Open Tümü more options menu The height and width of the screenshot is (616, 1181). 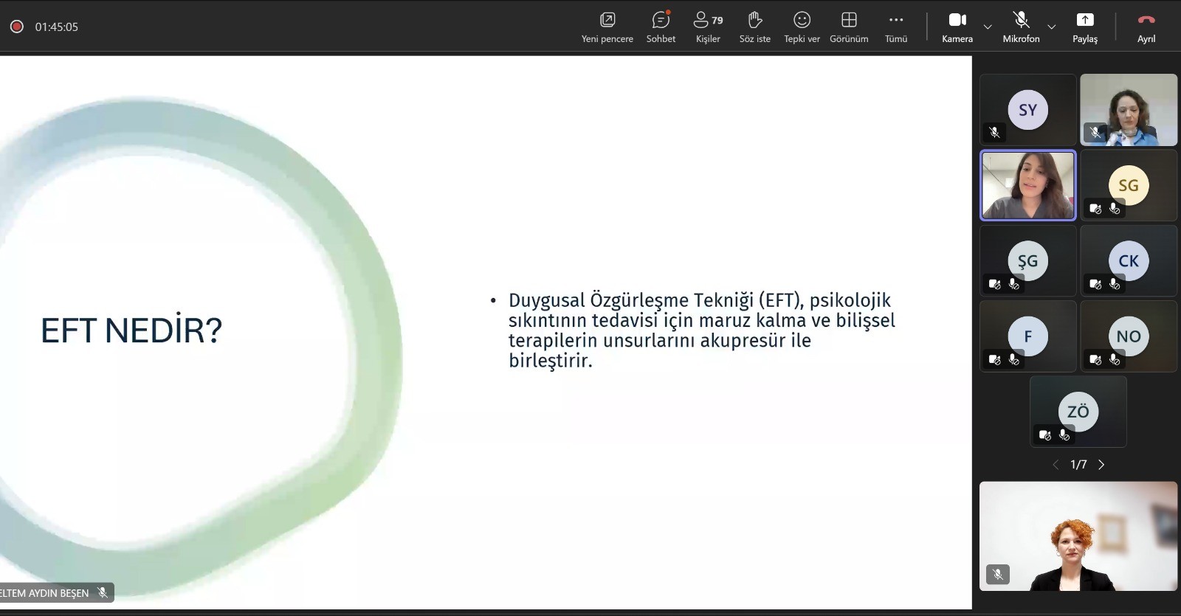pos(896,27)
